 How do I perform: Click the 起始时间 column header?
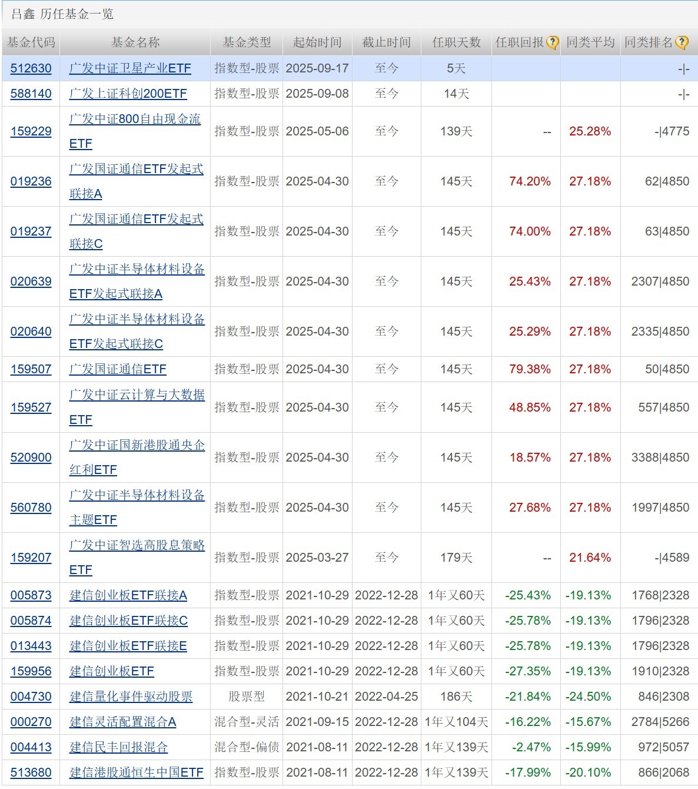pyautogui.click(x=317, y=42)
